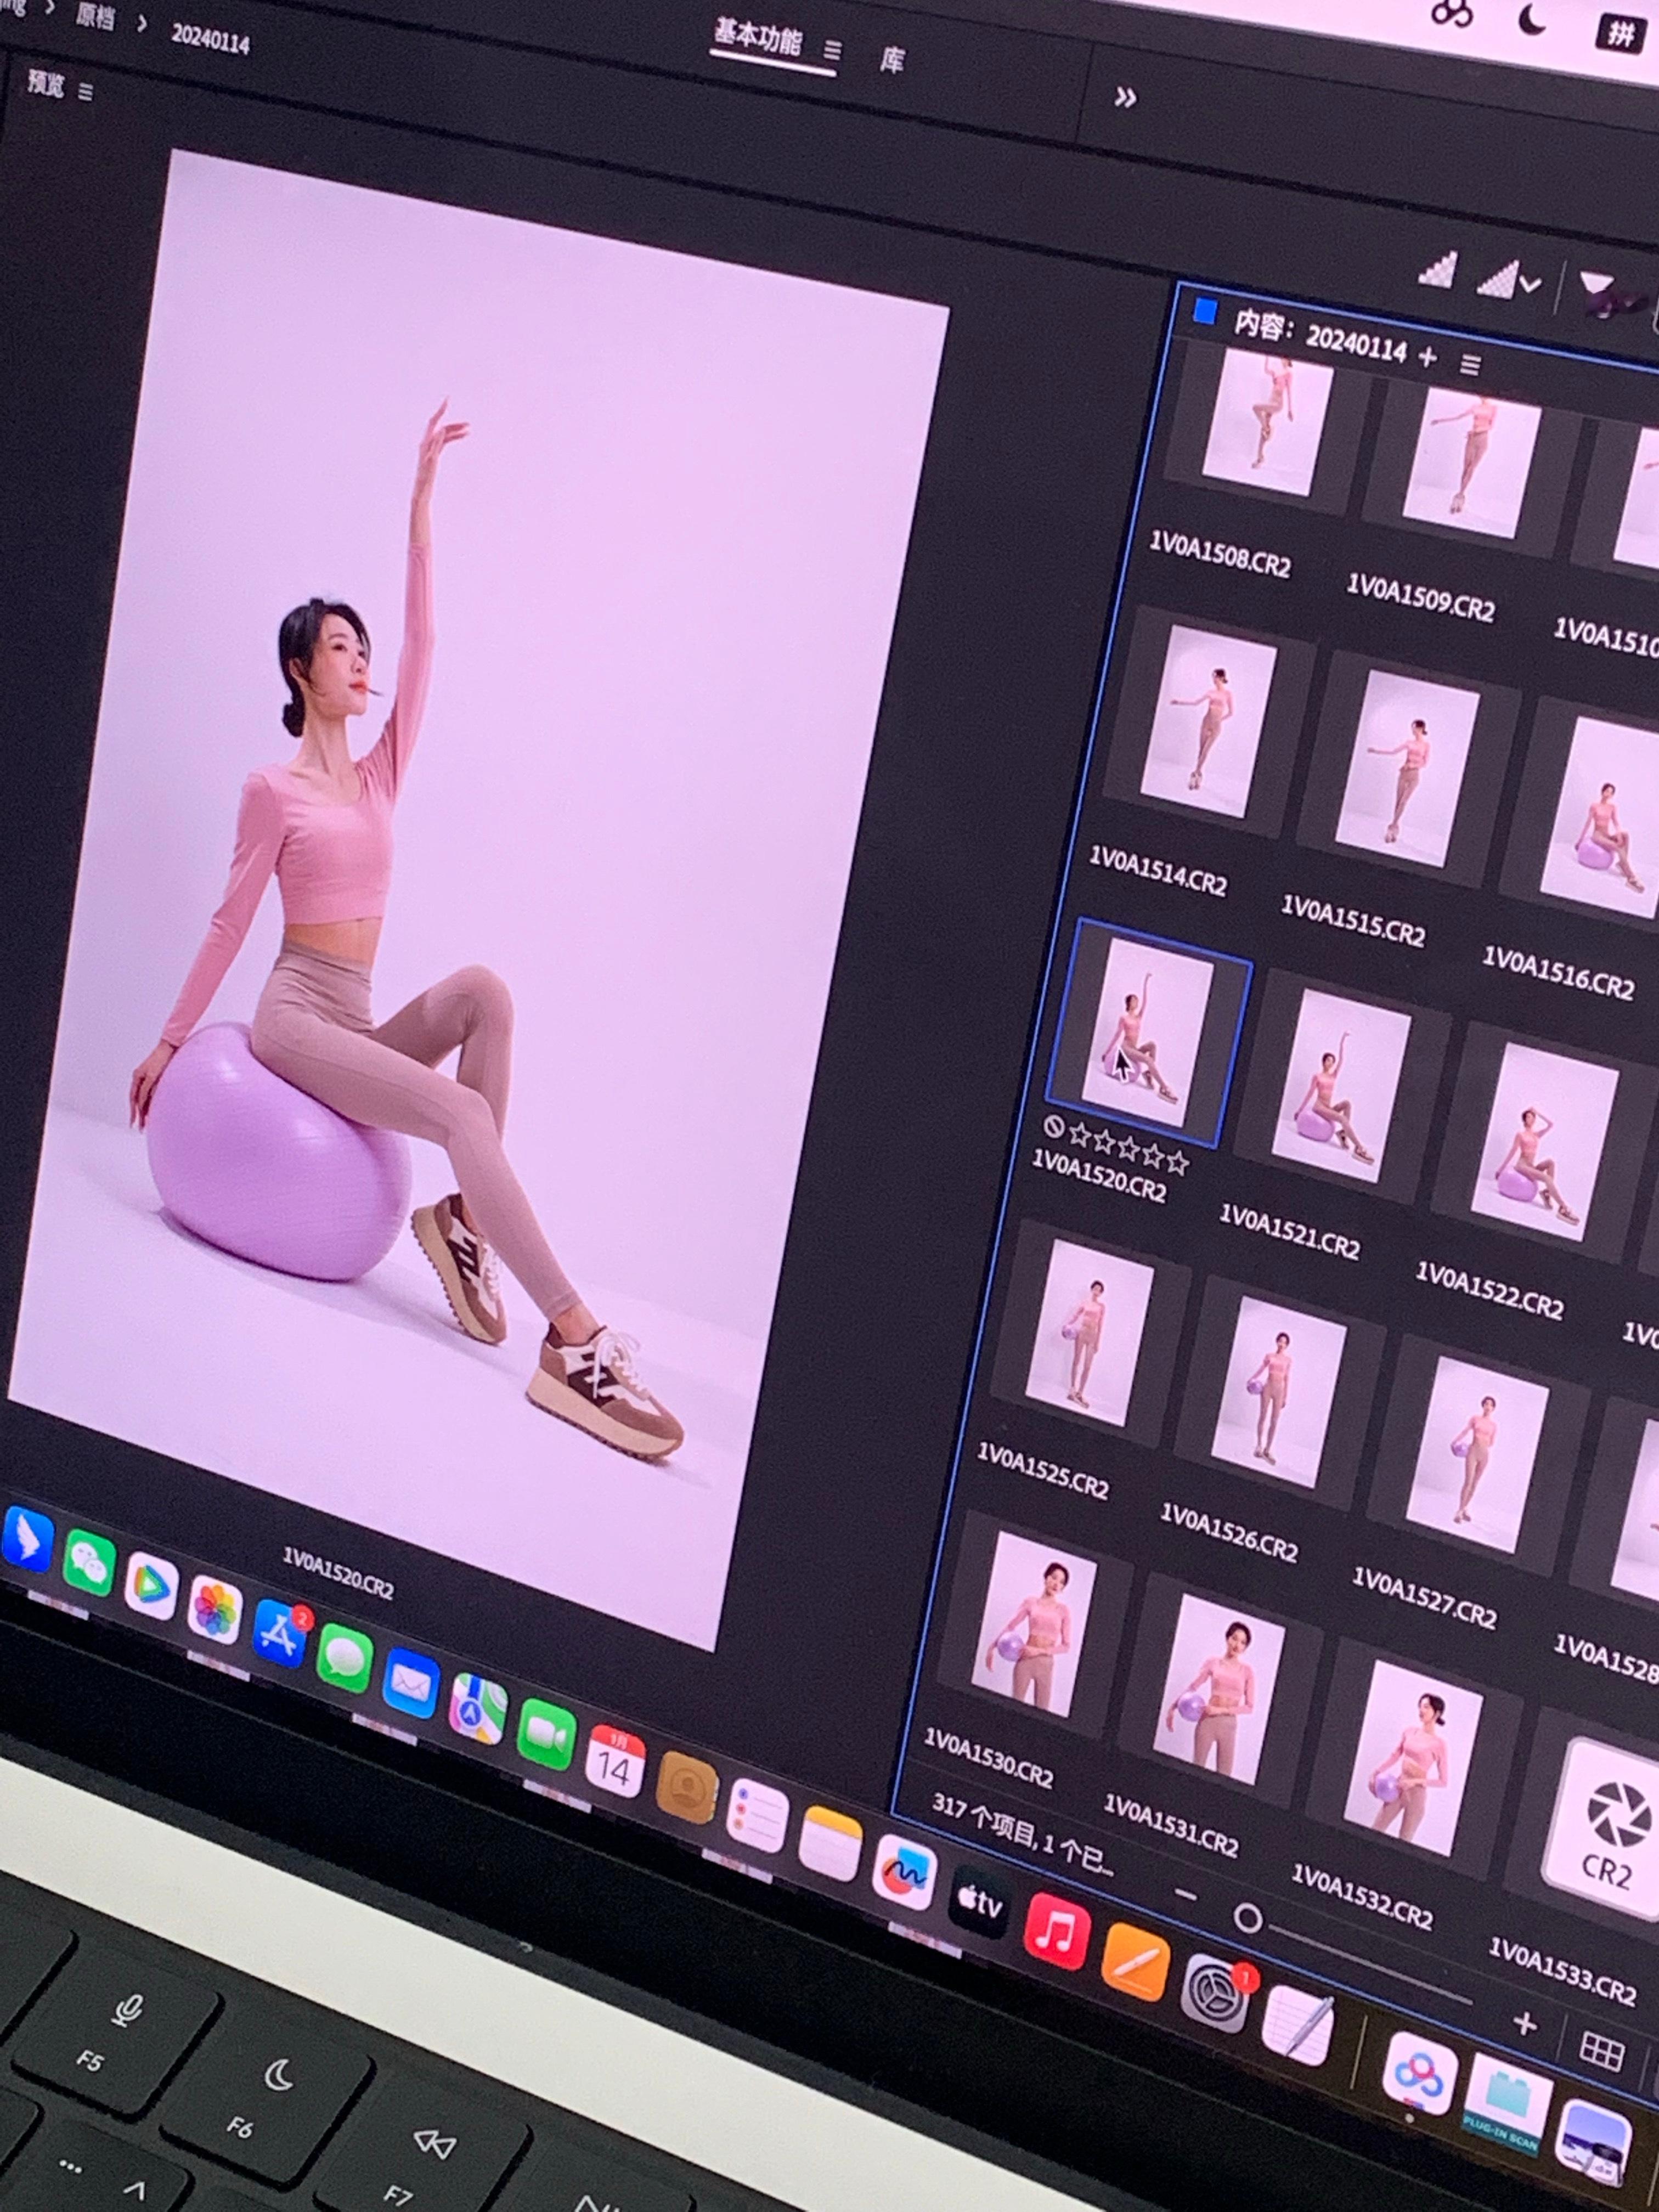Screen dimensions: 1659x2212
Task: Open Calendar showing 14 in Dock
Action: pyautogui.click(x=615, y=1762)
